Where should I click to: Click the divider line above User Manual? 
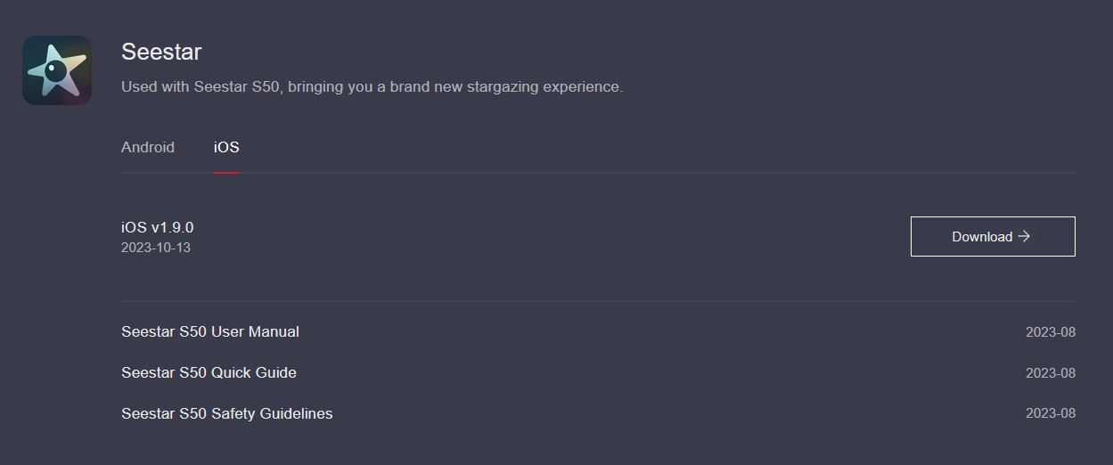click(598, 301)
